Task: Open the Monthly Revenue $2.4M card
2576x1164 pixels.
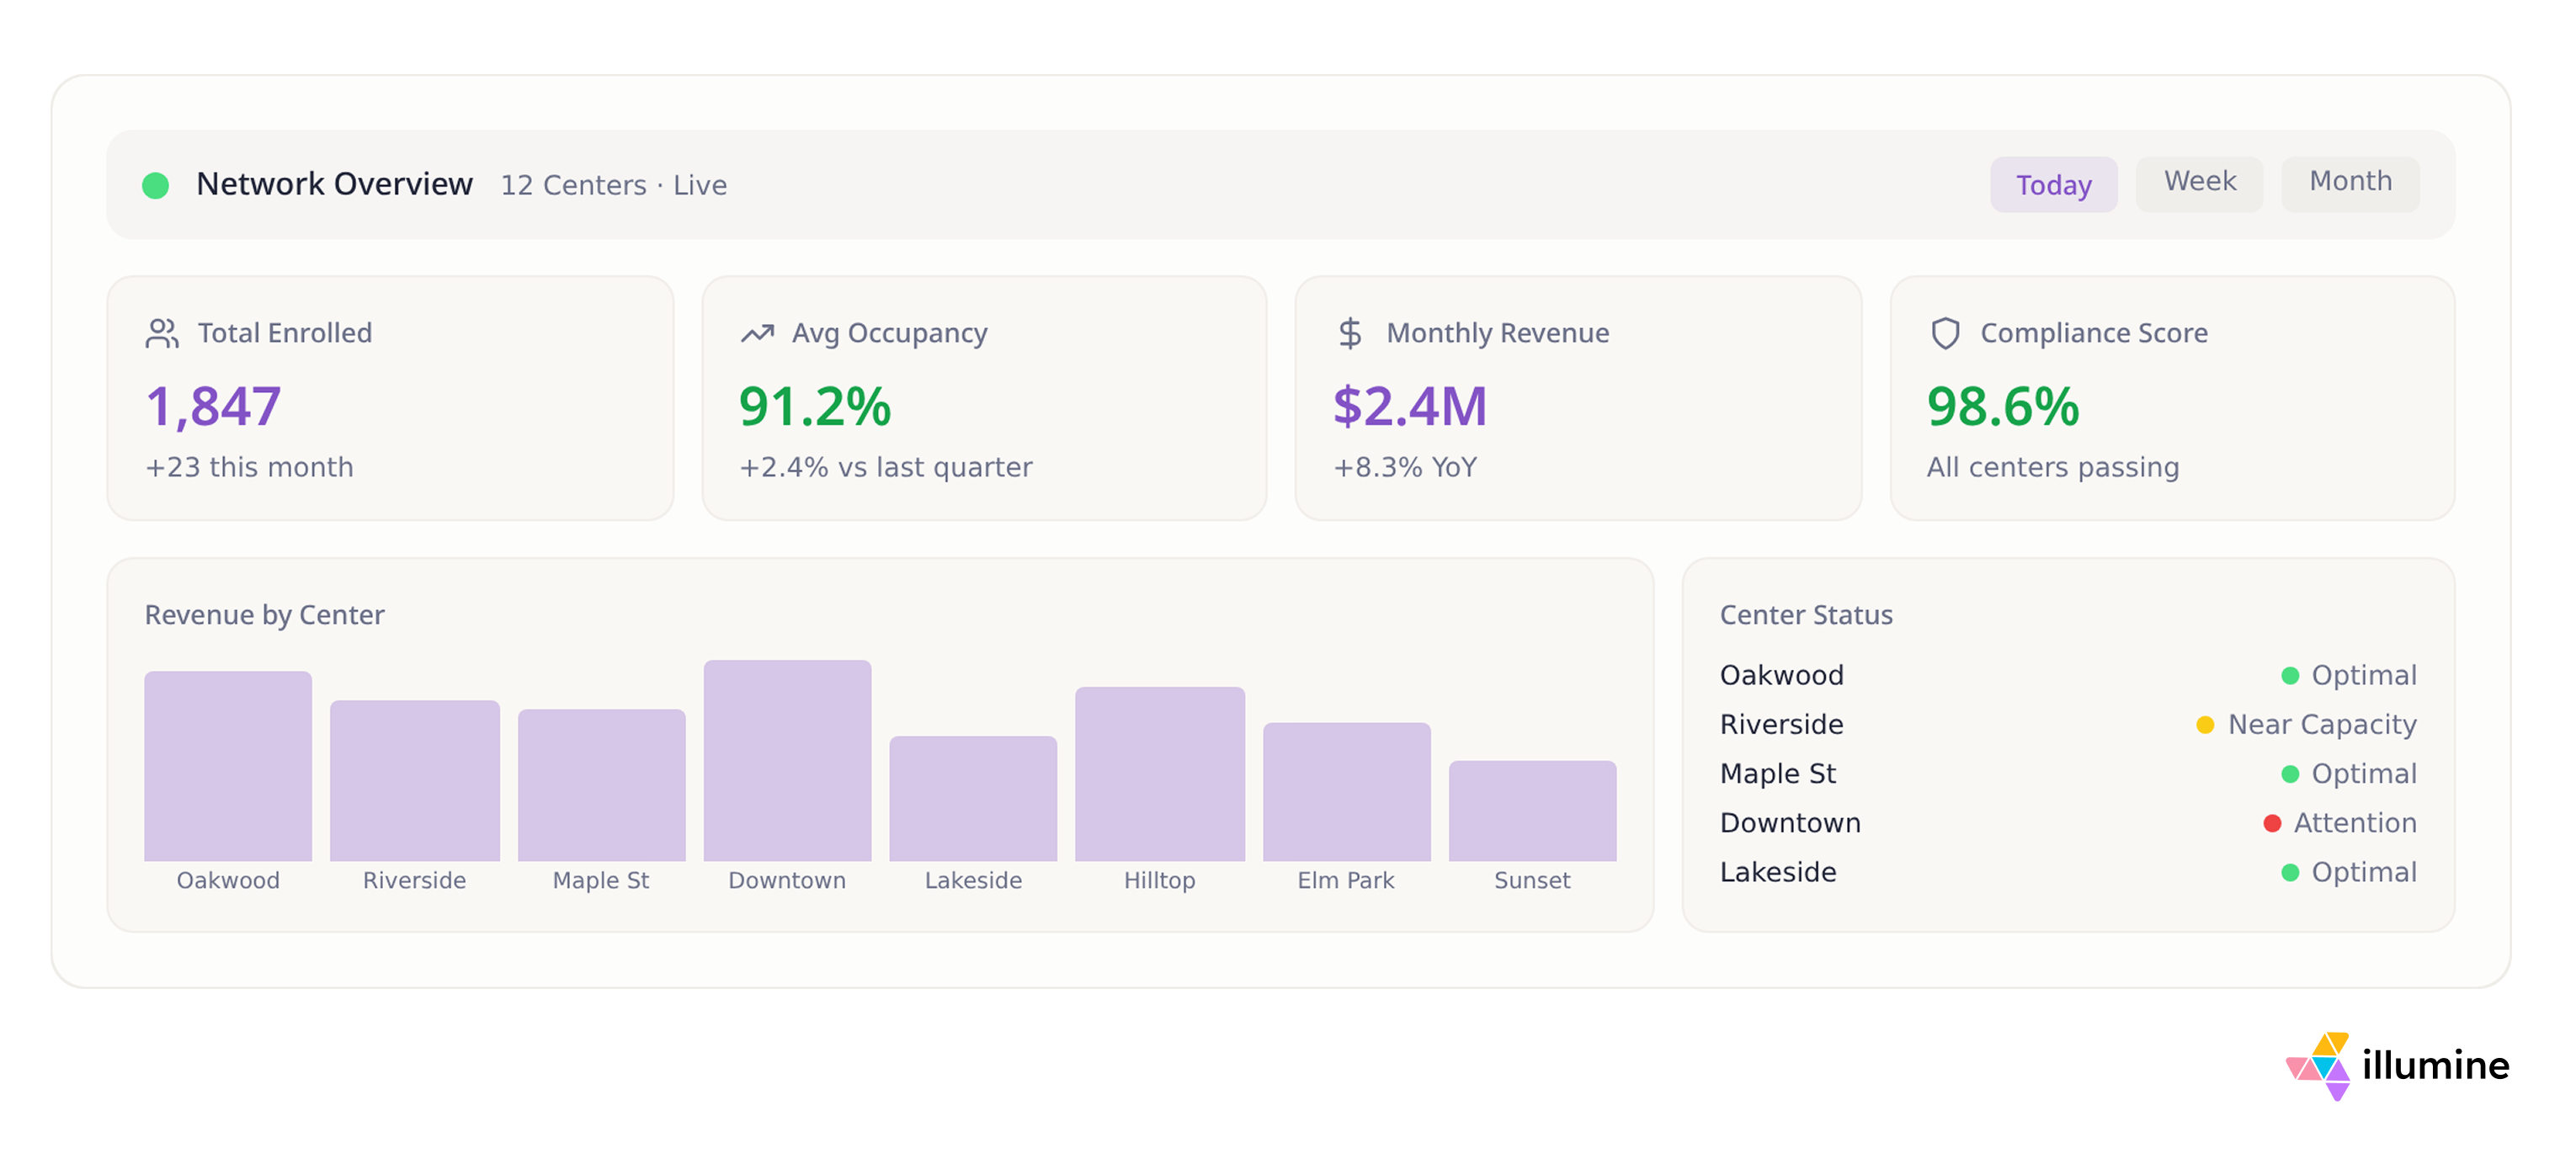Action: 1577,399
